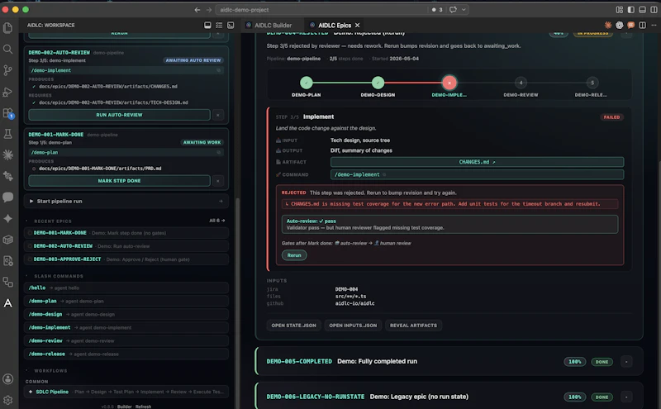
Task: Toggle the secondary side bar
Action: pos(654,10)
